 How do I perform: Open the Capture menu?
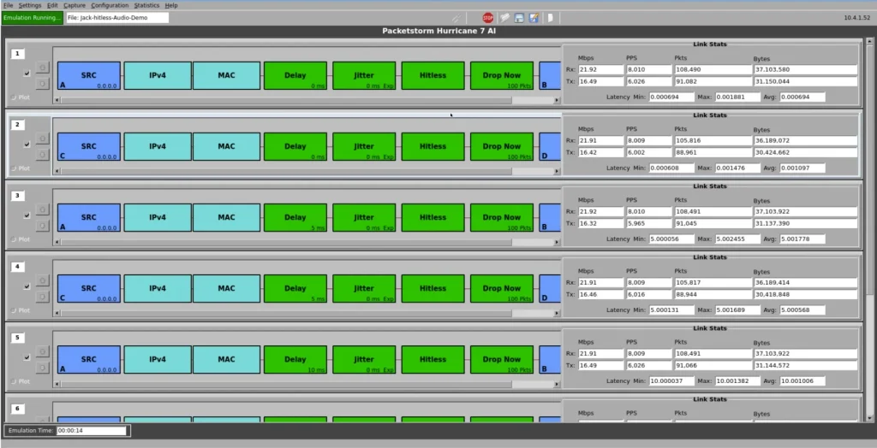pyautogui.click(x=75, y=5)
